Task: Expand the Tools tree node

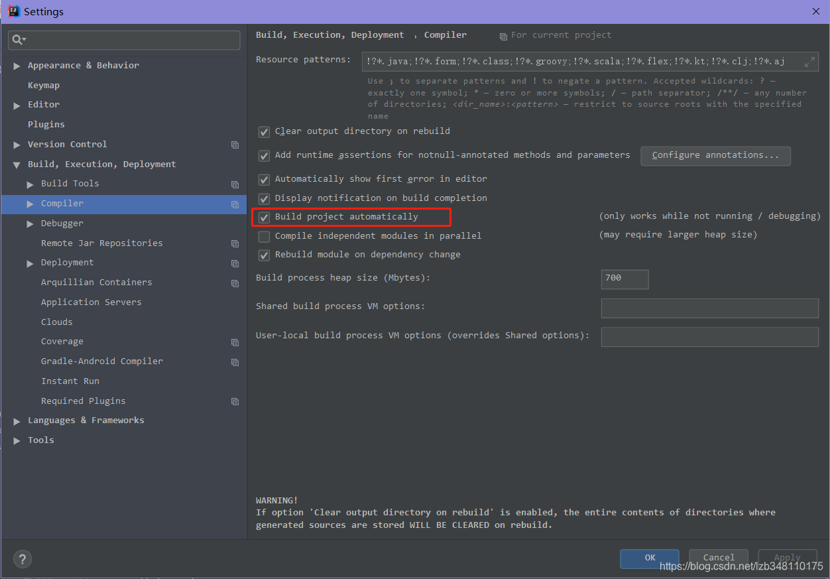Action: click(x=17, y=440)
